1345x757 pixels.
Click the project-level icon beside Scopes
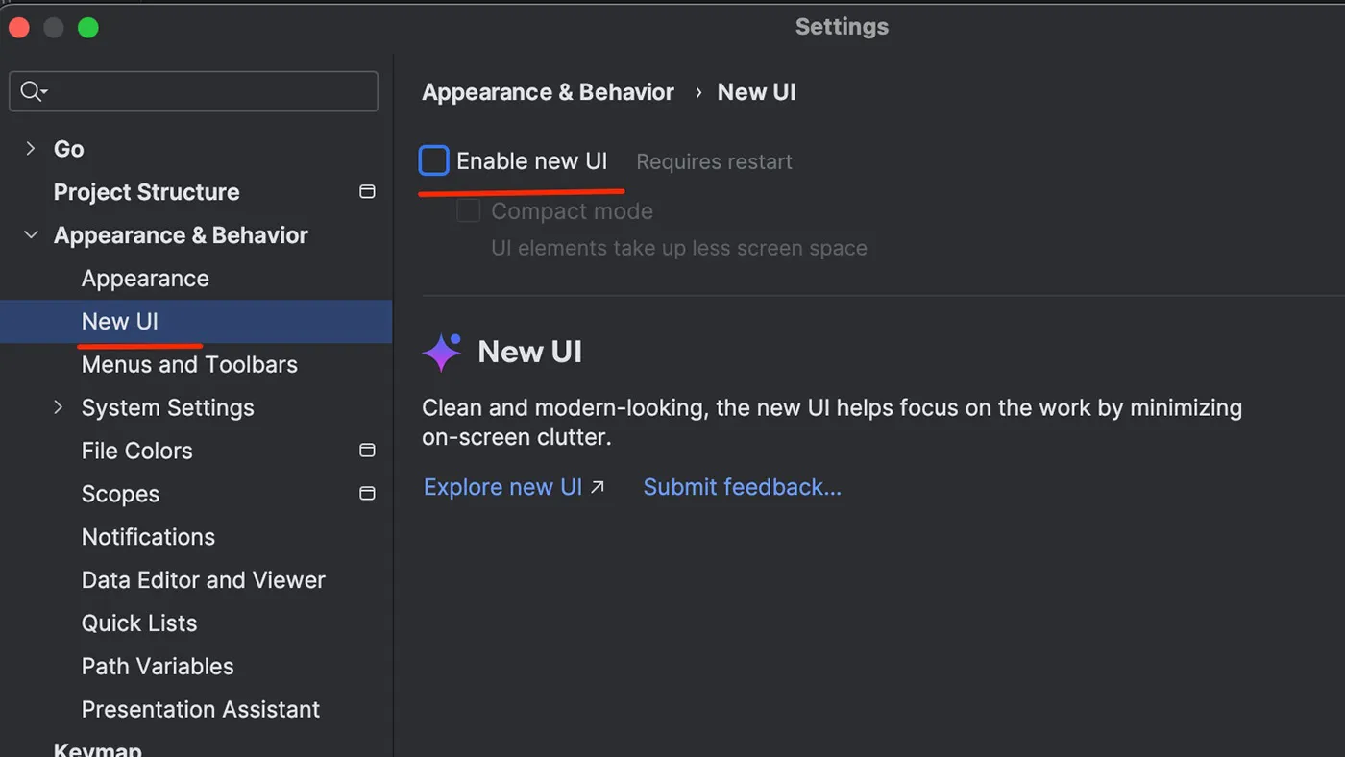[367, 494]
